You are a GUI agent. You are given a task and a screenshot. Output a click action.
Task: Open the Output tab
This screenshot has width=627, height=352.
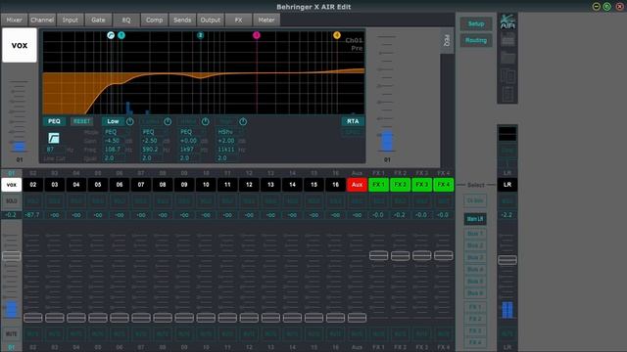point(211,20)
